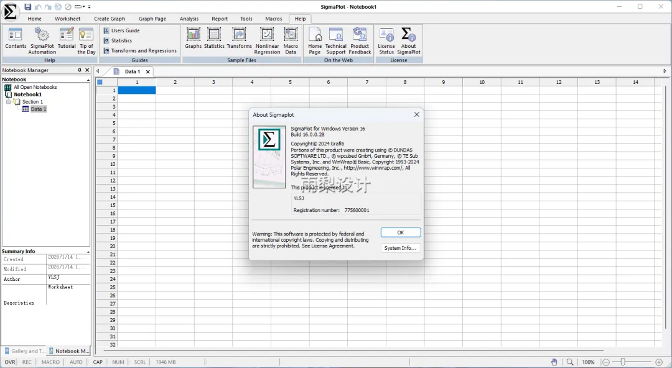Select column header 5 in worksheet

click(290, 82)
